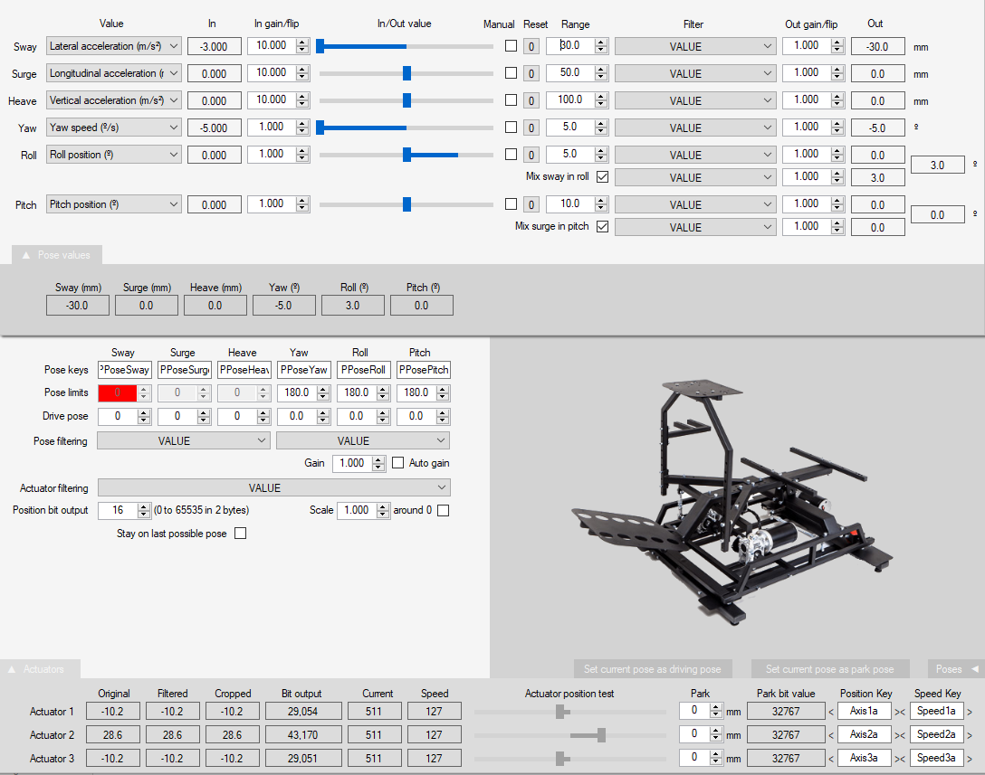Collapse the Actuators panel triangle
This screenshot has height=775, width=985.
coord(11,669)
